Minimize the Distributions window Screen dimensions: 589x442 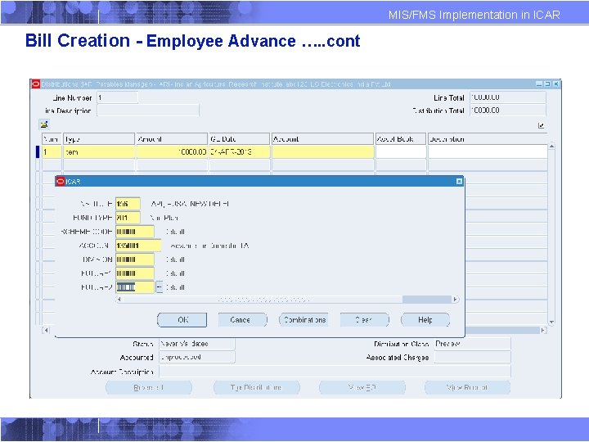click(x=539, y=83)
